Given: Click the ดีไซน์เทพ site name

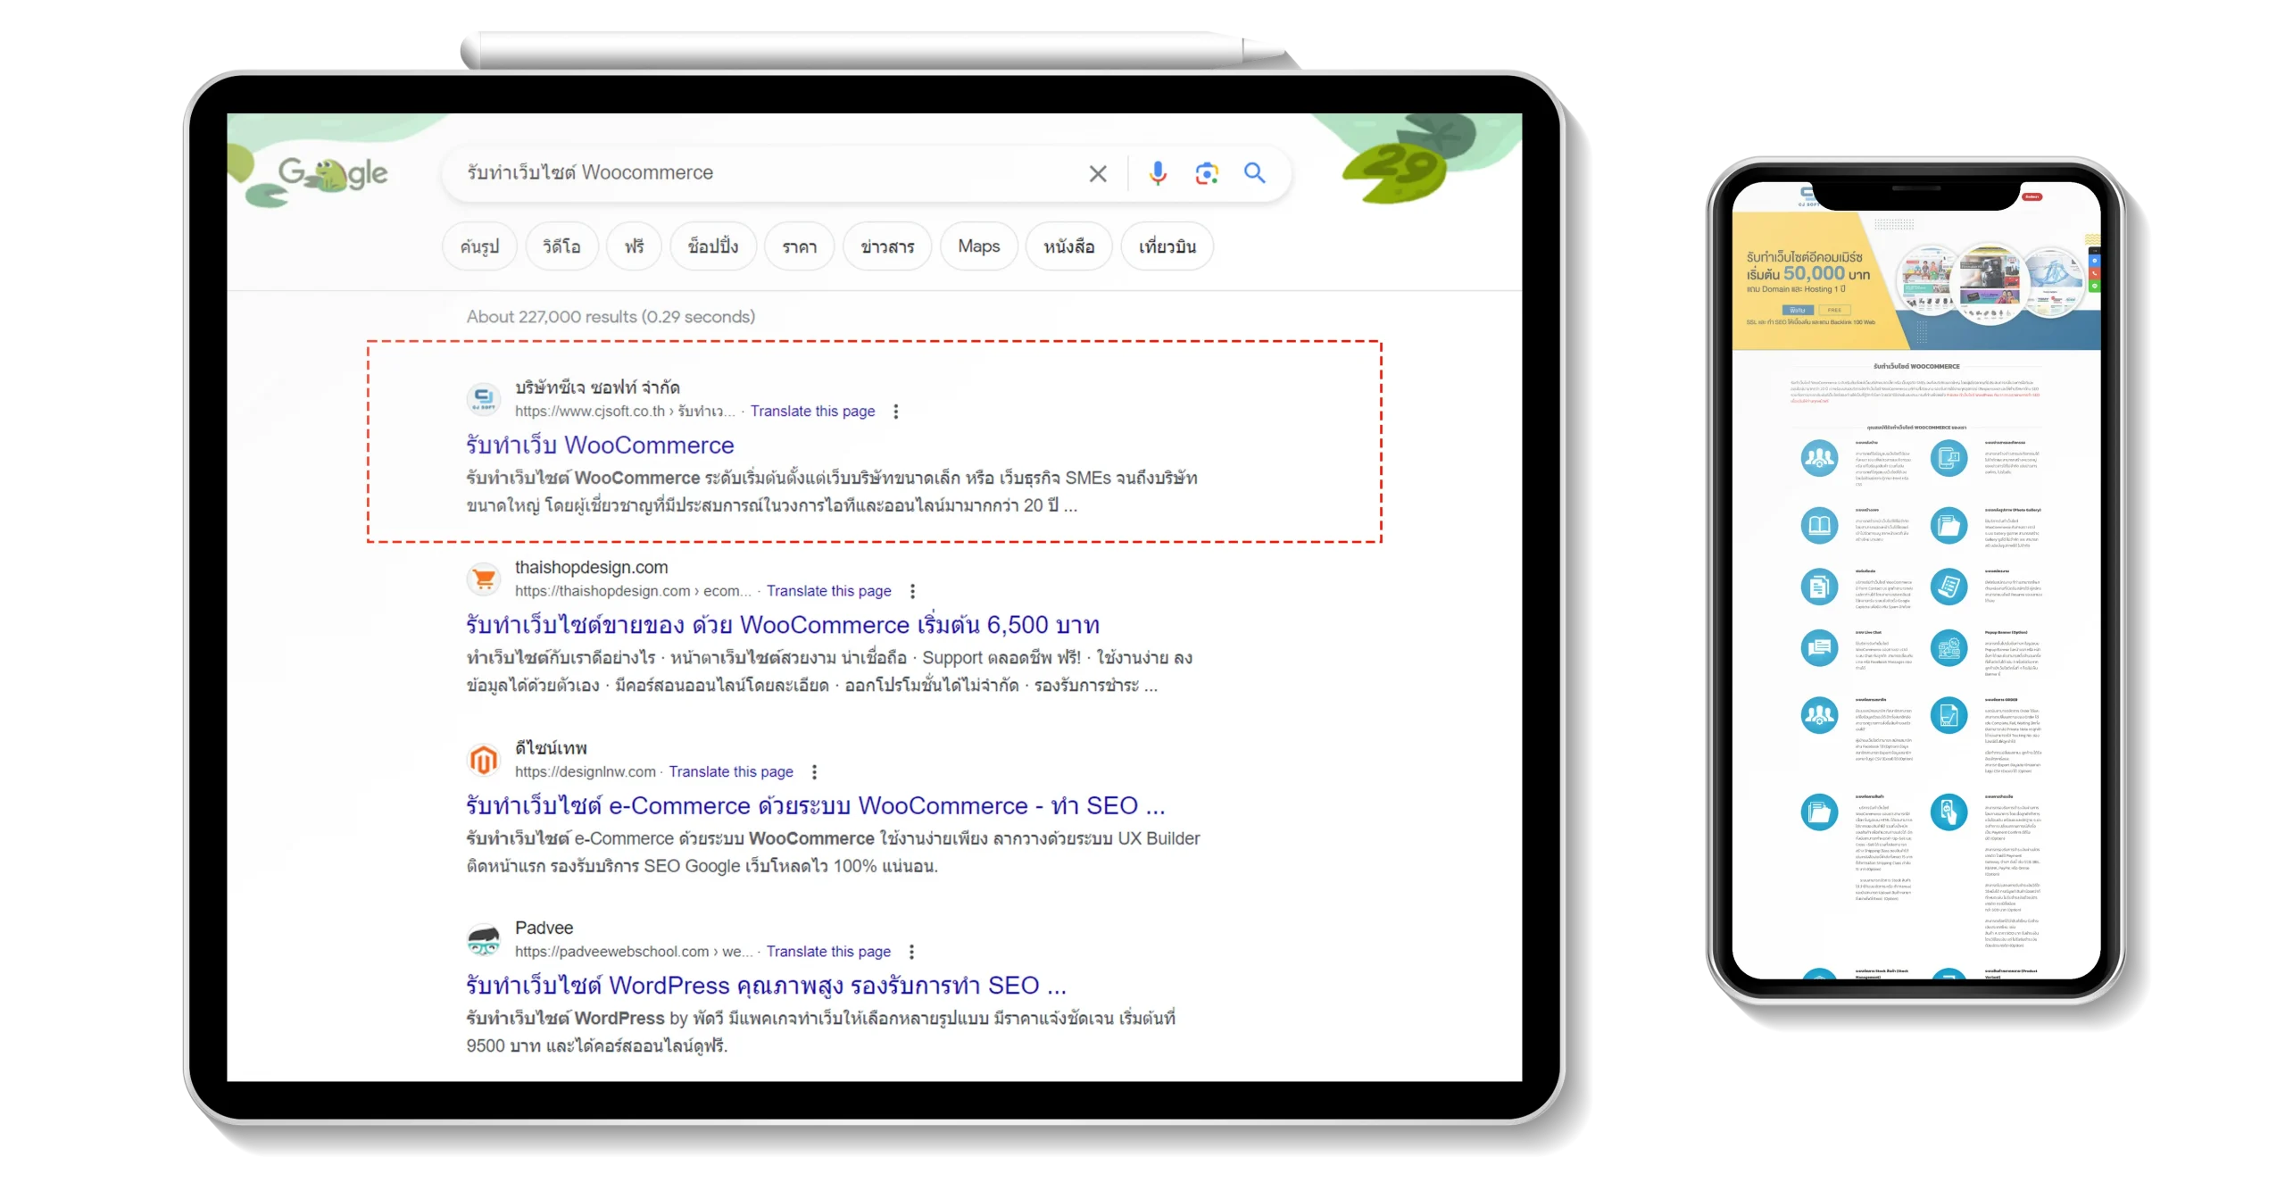Looking at the screenshot, I should 551,747.
